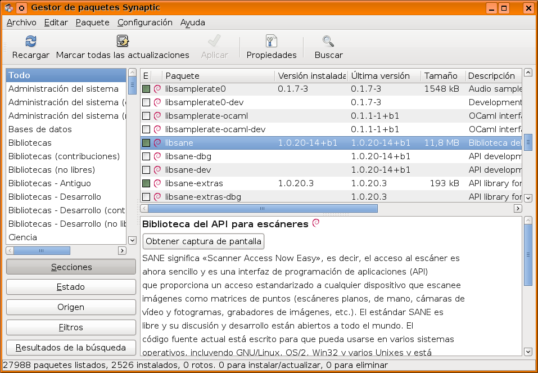Click Debian swirl icon of libsamplerate-ocaml row

[x=157, y=116]
